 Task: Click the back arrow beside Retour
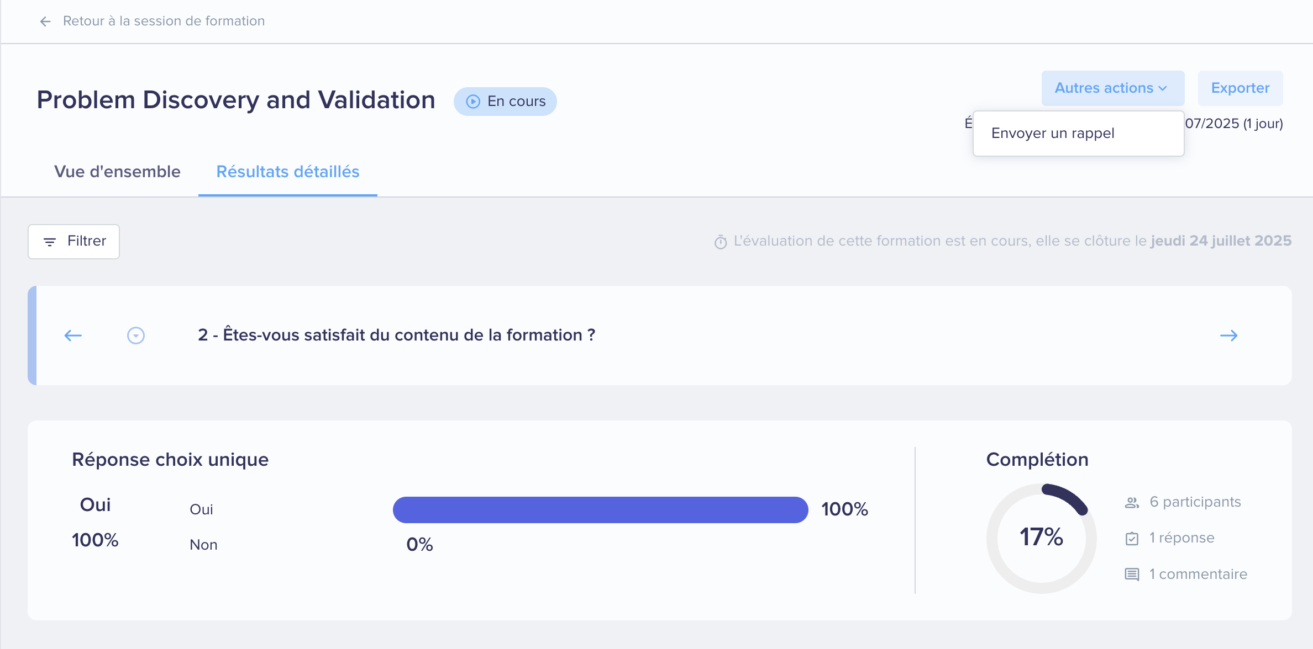pyautogui.click(x=45, y=22)
